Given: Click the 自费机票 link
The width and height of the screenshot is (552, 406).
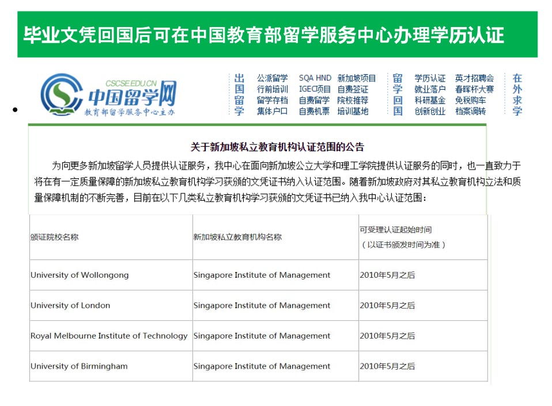Looking at the screenshot, I should click(x=315, y=111).
